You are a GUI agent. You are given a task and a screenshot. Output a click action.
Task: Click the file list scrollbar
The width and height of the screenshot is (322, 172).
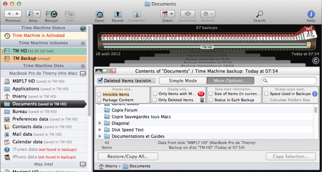[315, 110]
